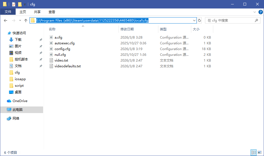Click the Up one level arrow

(26, 21)
